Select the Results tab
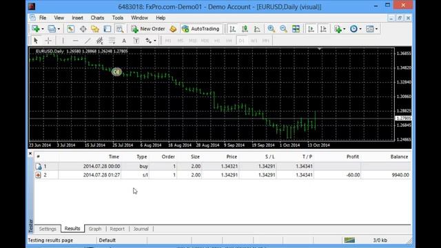 (x=72, y=228)
